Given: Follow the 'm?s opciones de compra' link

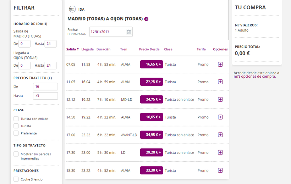Looking at the screenshot, I should (x=254, y=77).
